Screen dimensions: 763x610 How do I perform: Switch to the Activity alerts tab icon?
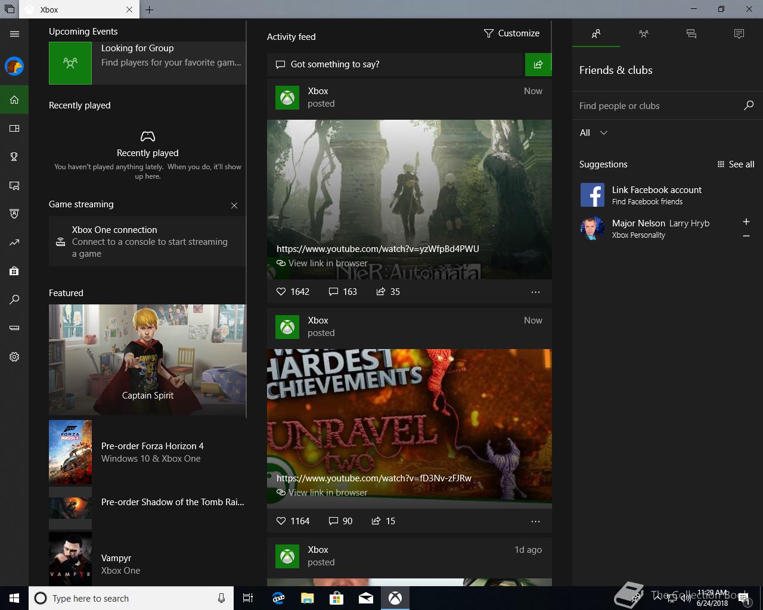[x=739, y=34]
